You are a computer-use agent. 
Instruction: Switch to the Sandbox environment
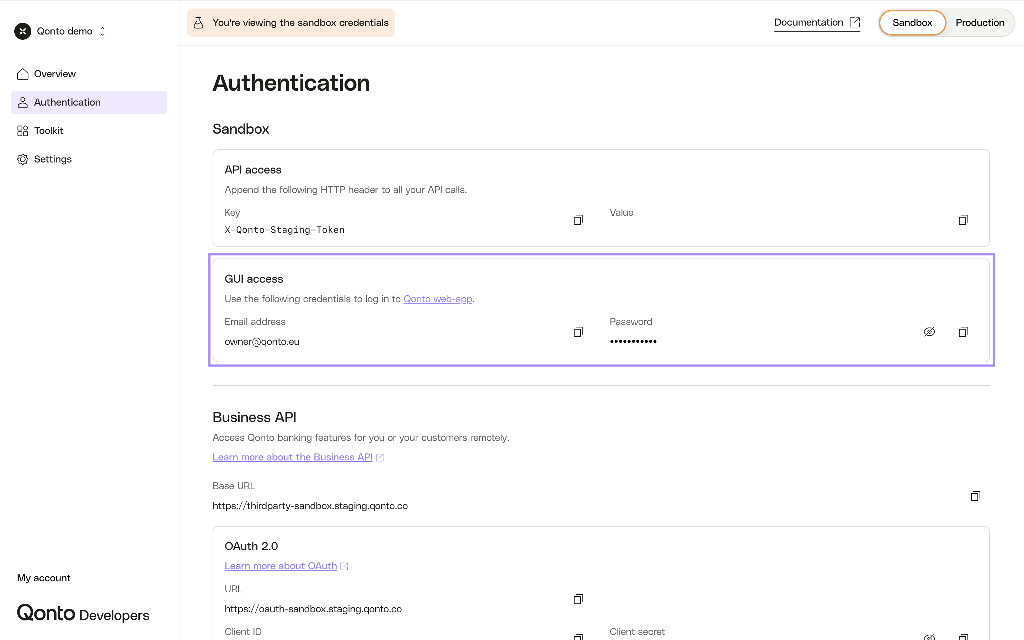click(912, 22)
